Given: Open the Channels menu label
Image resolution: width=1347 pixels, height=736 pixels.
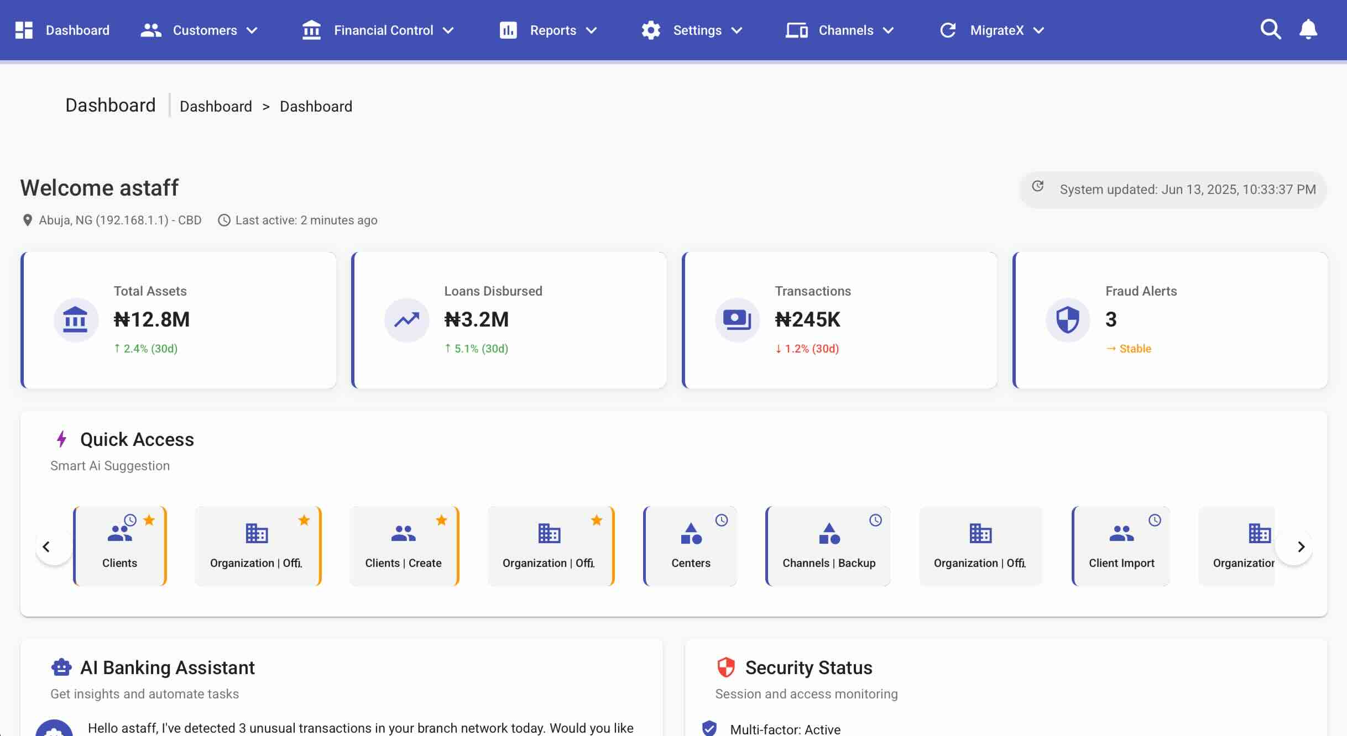Looking at the screenshot, I should pyautogui.click(x=846, y=30).
